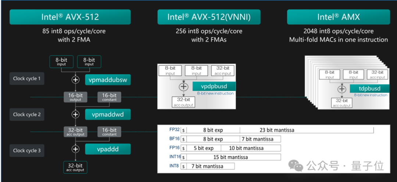The width and height of the screenshot is (397, 182).
Task: Click the plus circle next to vpmaddwd
Action: (x=75, y=114)
